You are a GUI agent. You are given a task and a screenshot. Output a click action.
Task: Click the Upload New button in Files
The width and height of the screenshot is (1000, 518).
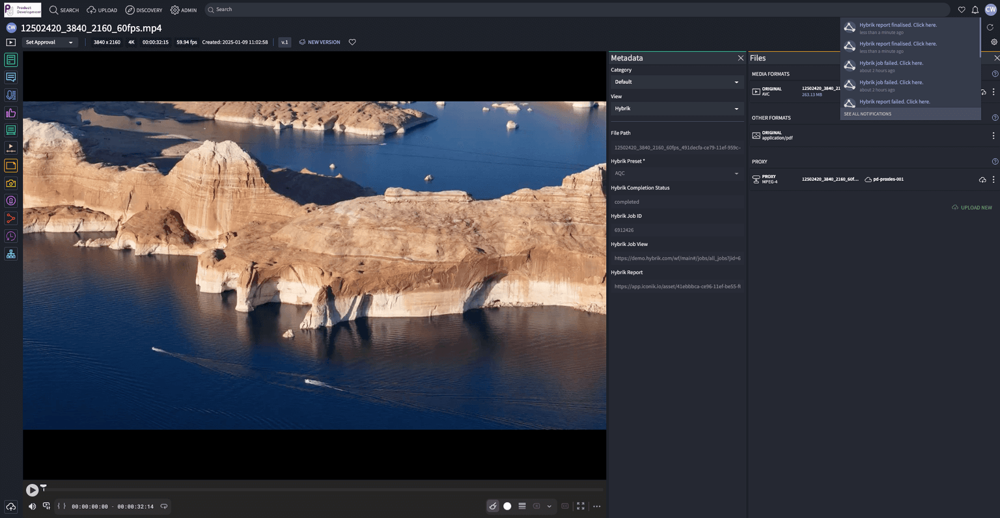972,208
